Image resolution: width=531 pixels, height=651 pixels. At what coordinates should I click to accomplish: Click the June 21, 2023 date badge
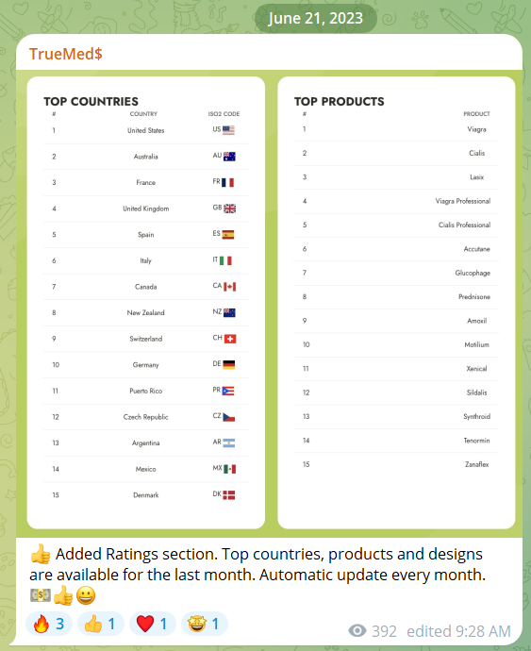coord(316,18)
